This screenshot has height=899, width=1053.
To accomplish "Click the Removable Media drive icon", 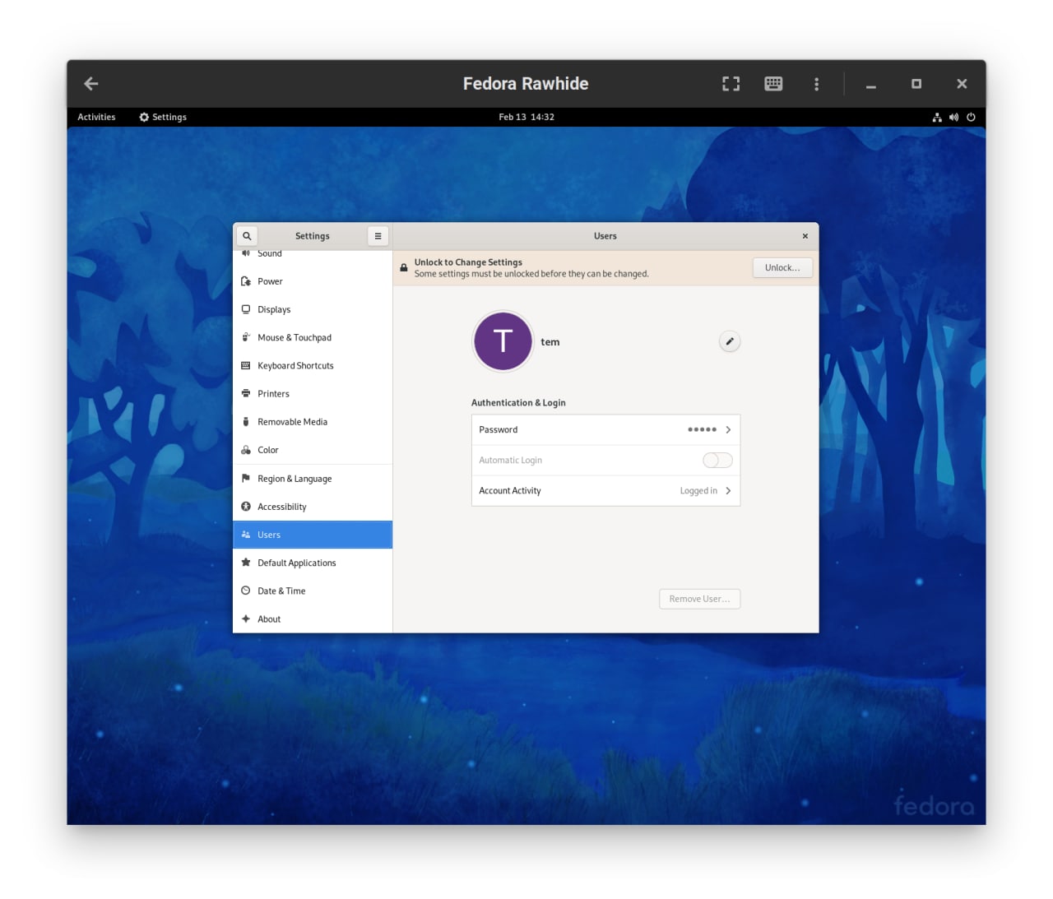I will click(x=246, y=421).
